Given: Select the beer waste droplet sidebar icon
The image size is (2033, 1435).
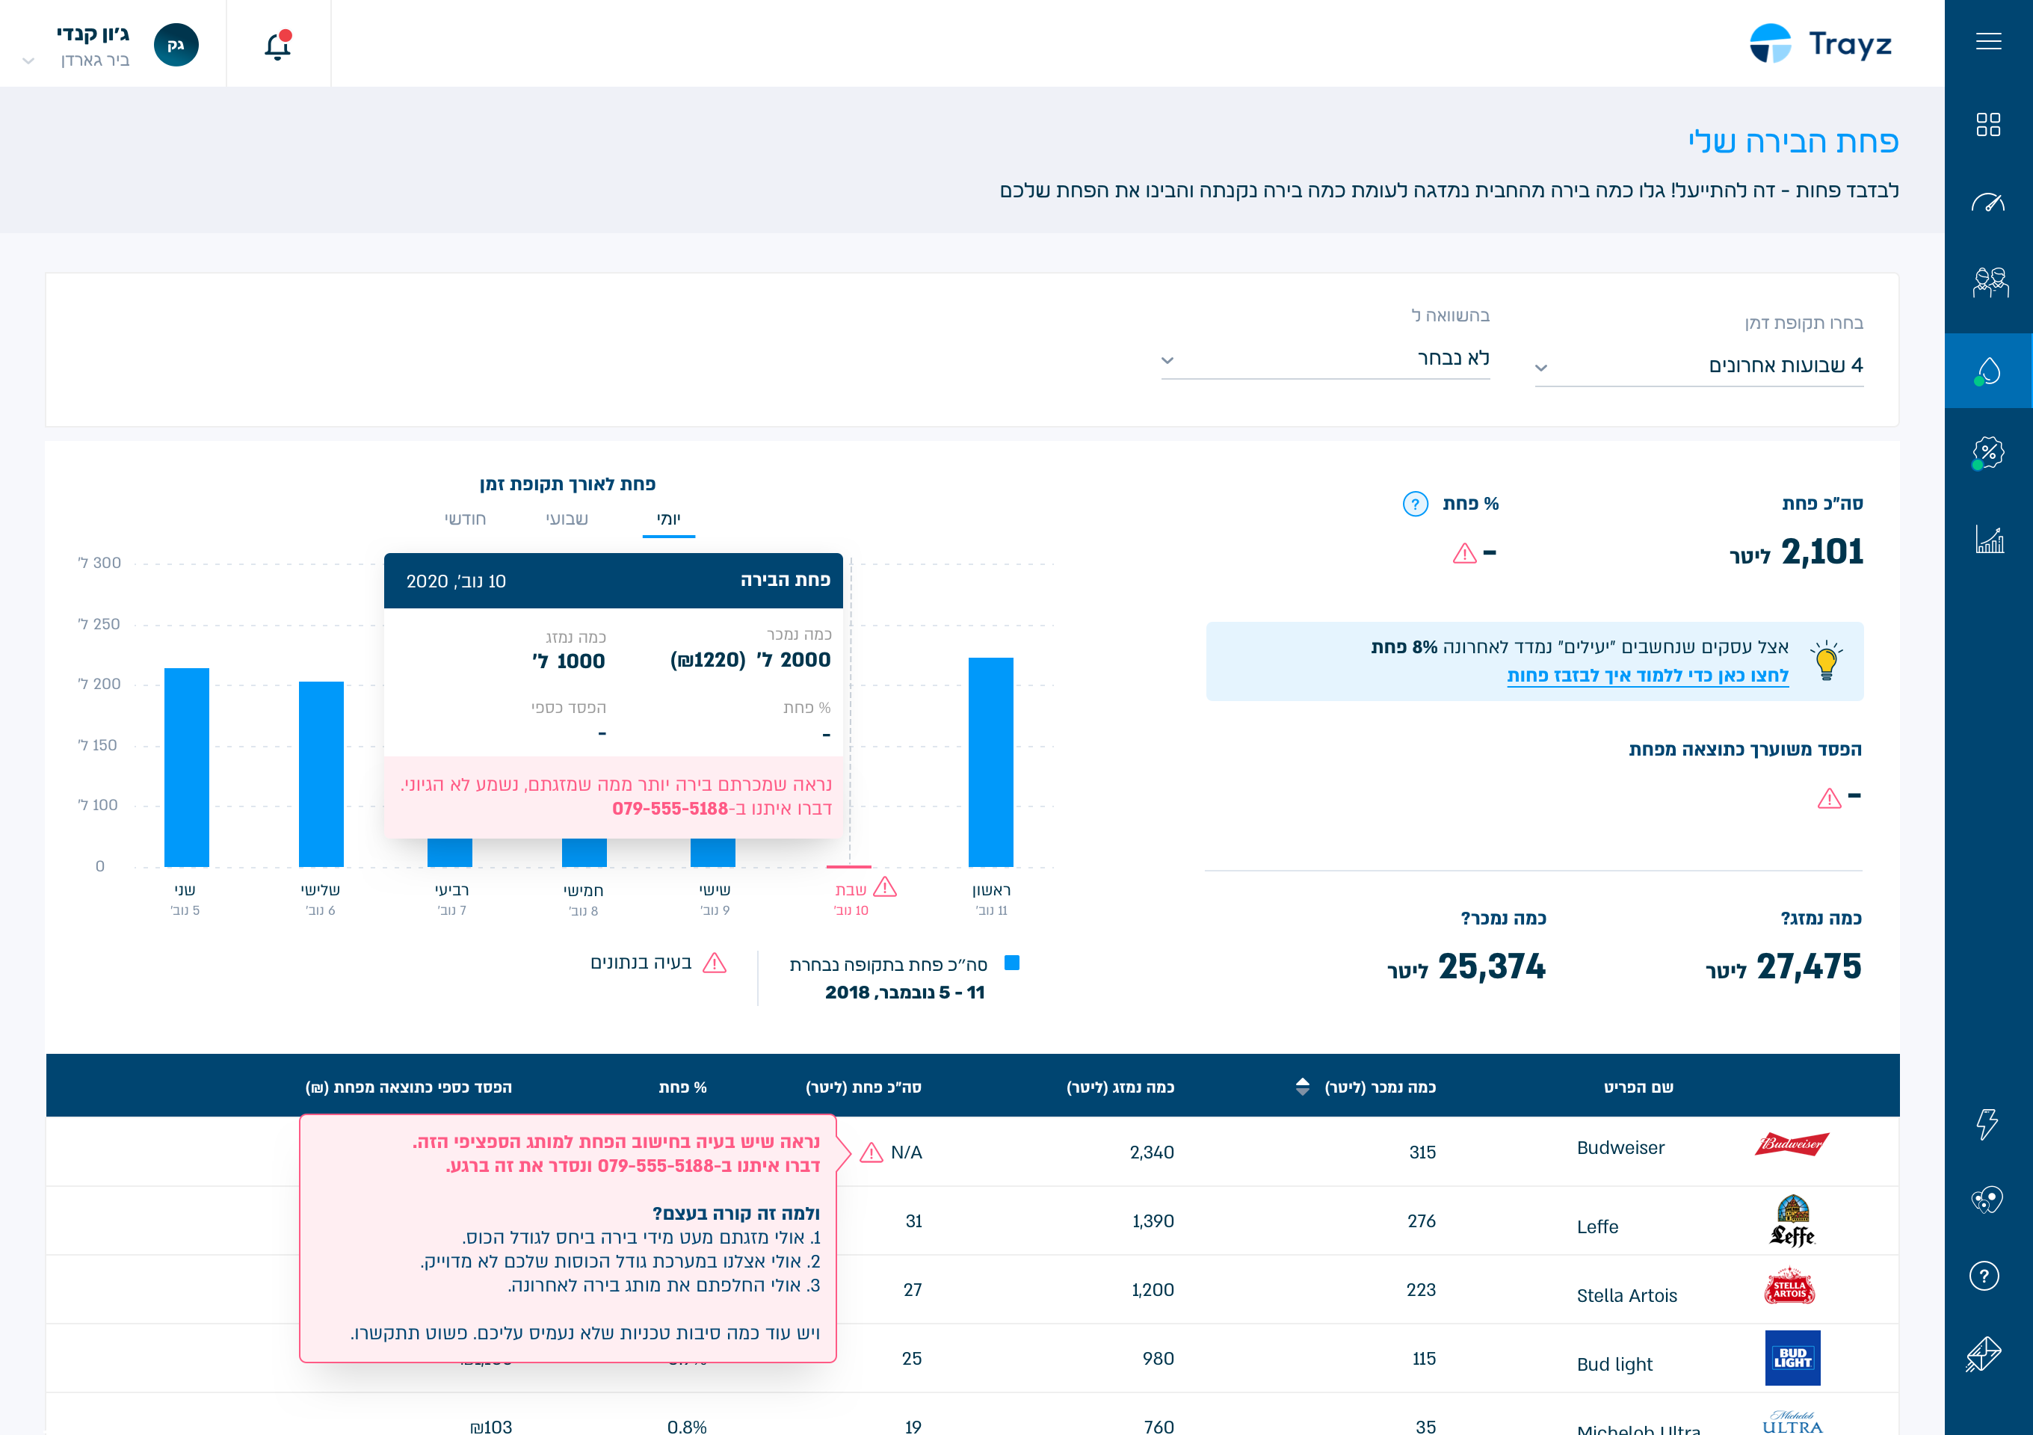Looking at the screenshot, I should click(1988, 370).
